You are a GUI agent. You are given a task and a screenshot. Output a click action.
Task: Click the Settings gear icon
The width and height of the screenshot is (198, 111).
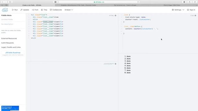[x=173, y=10]
